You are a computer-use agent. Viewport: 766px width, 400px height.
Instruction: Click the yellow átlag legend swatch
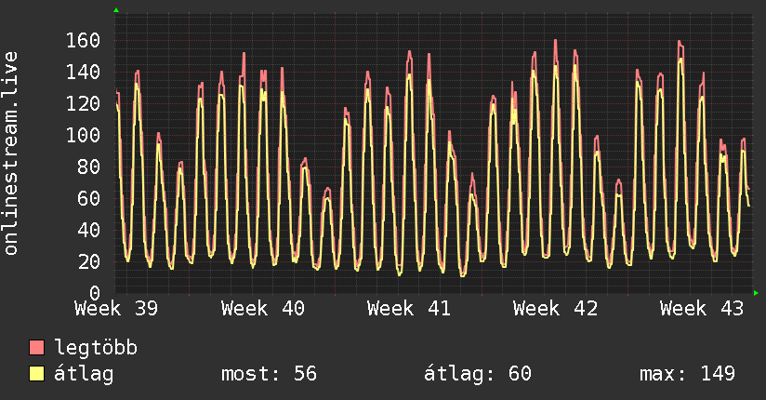pyautogui.click(x=36, y=374)
